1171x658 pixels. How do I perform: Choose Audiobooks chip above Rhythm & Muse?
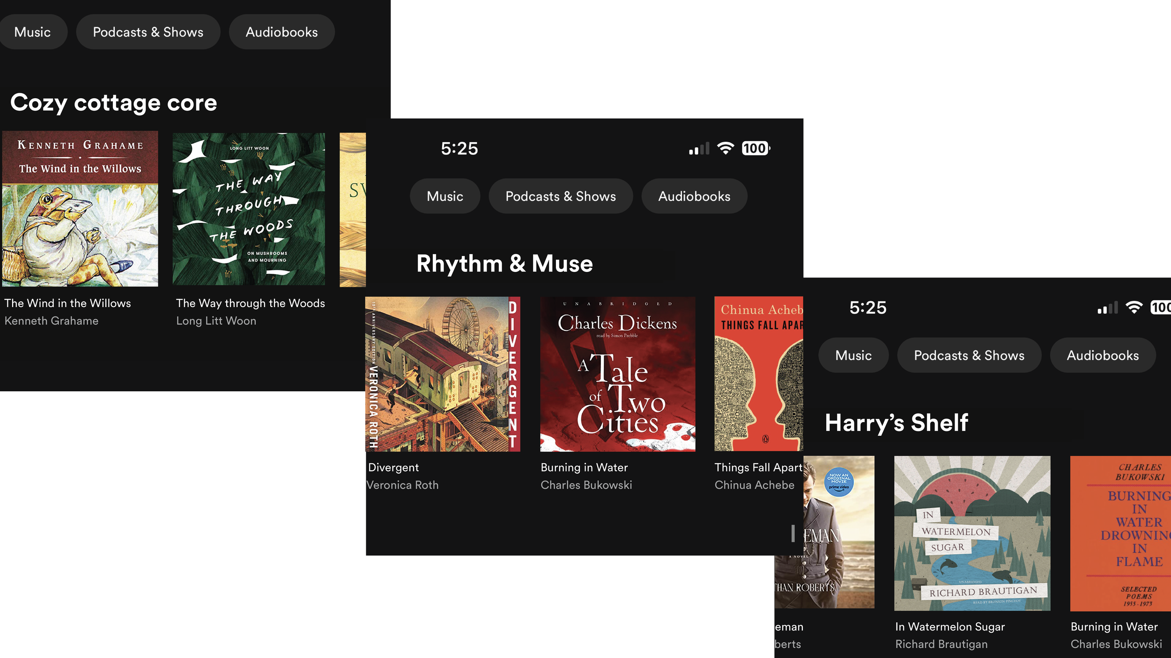click(x=694, y=196)
